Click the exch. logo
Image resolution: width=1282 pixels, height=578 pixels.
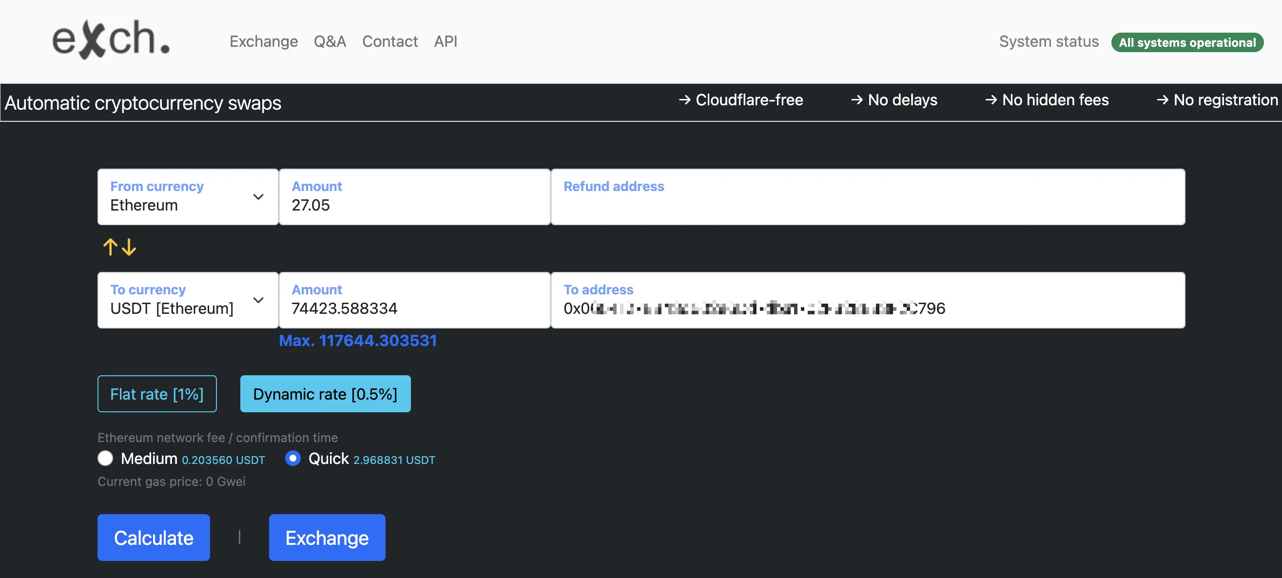(x=111, y=39)
